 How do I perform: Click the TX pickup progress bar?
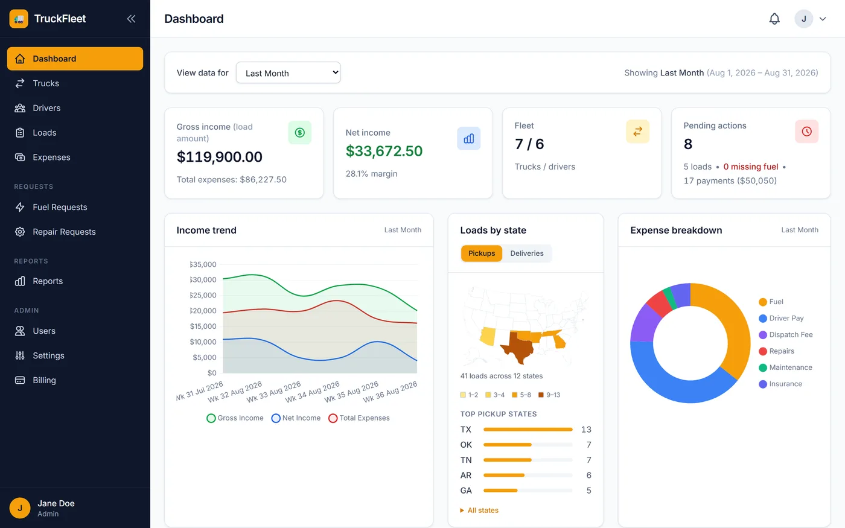tap(528, 430)
